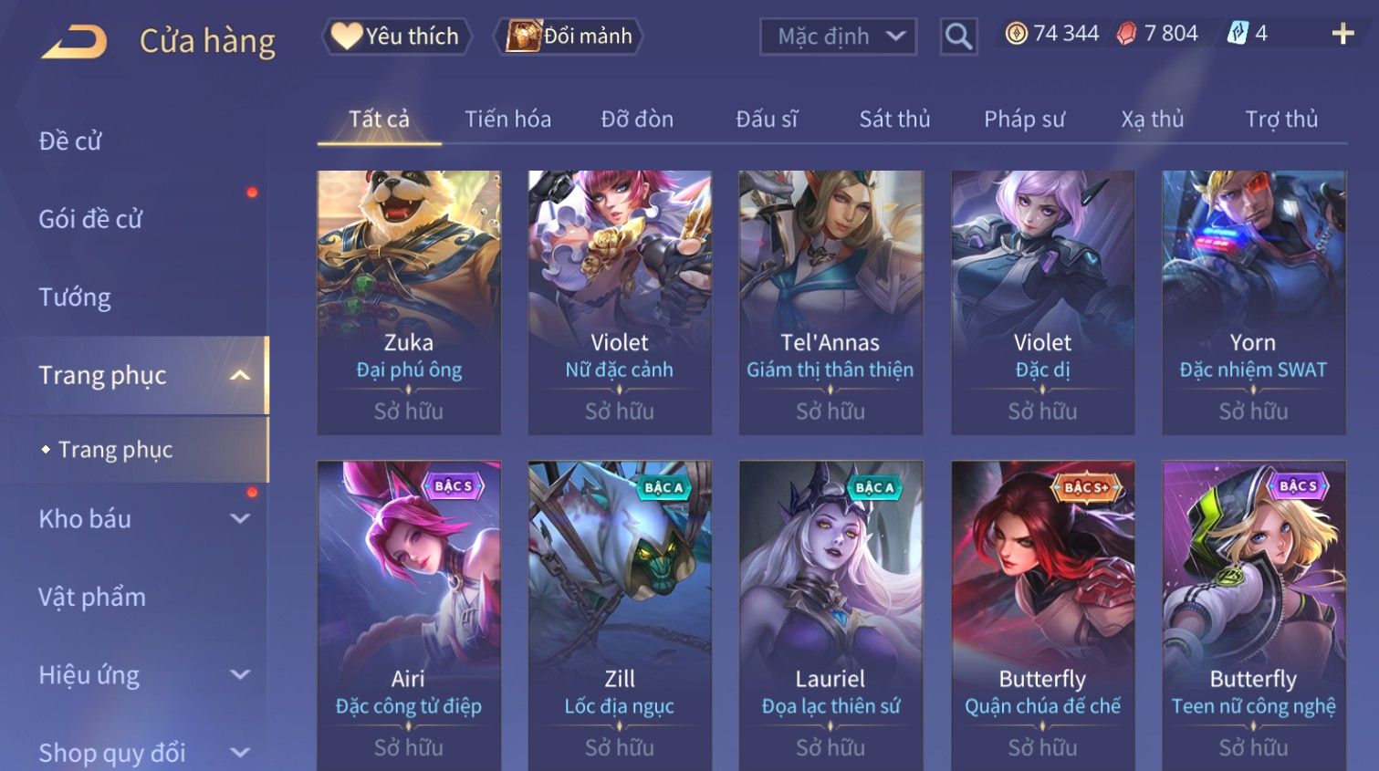Select the Zuka Đại phú ông skin card

(x=409, y=302)
